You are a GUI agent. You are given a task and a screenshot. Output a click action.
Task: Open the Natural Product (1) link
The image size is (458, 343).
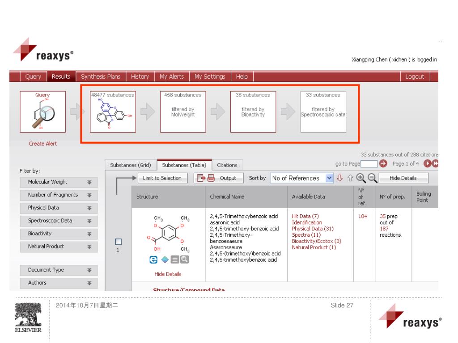[314, 247]
